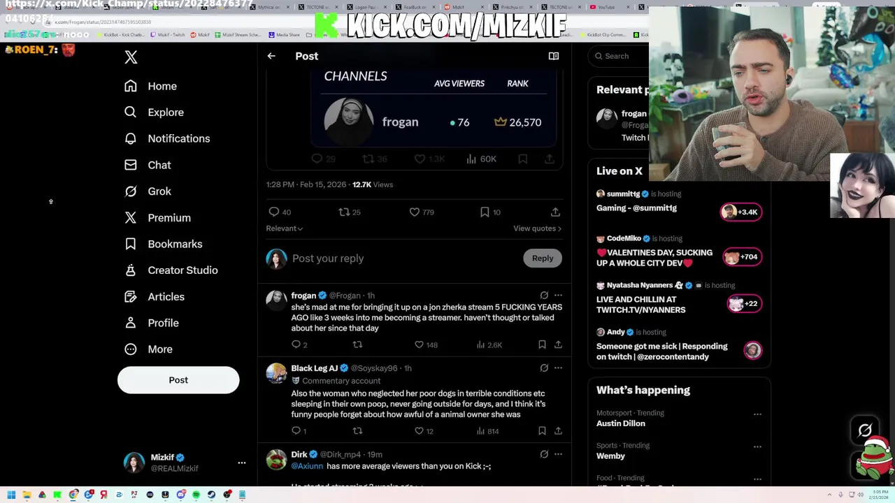The image size is (895, 503).
Task: Open more options for Austin Dillon trend
Action: (757, 414)
